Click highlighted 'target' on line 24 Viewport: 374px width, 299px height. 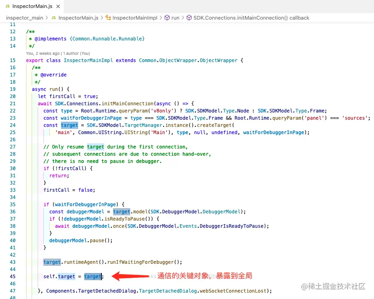pos(69,125)
